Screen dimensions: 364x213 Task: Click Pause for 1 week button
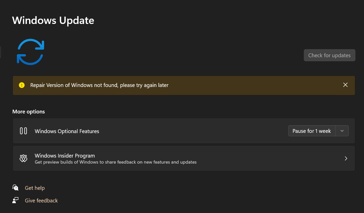[312, 131]
